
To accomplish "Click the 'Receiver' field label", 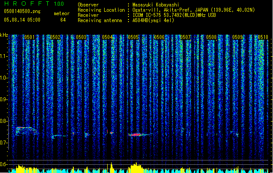I will coord(88,15).
